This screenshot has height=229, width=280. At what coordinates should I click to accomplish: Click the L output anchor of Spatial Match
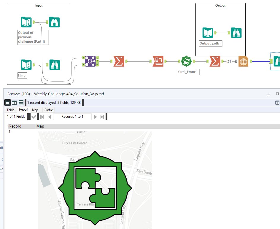point(97,58)
